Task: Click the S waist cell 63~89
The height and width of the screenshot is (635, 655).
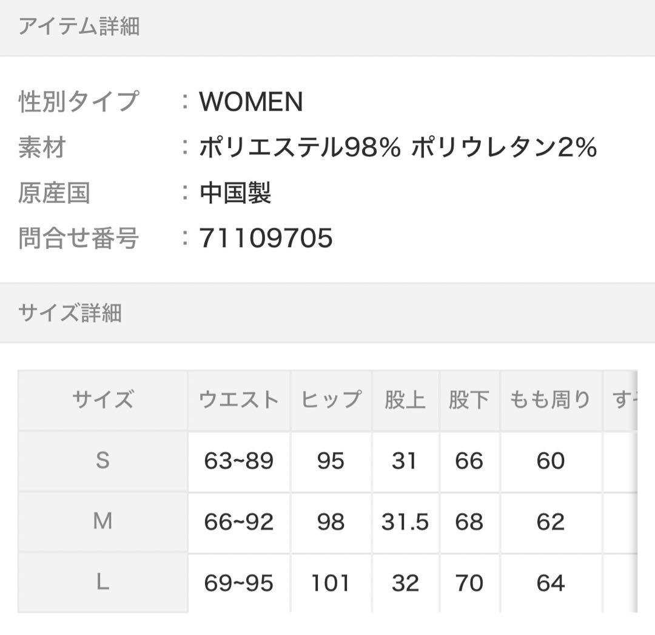Action: 239,461
